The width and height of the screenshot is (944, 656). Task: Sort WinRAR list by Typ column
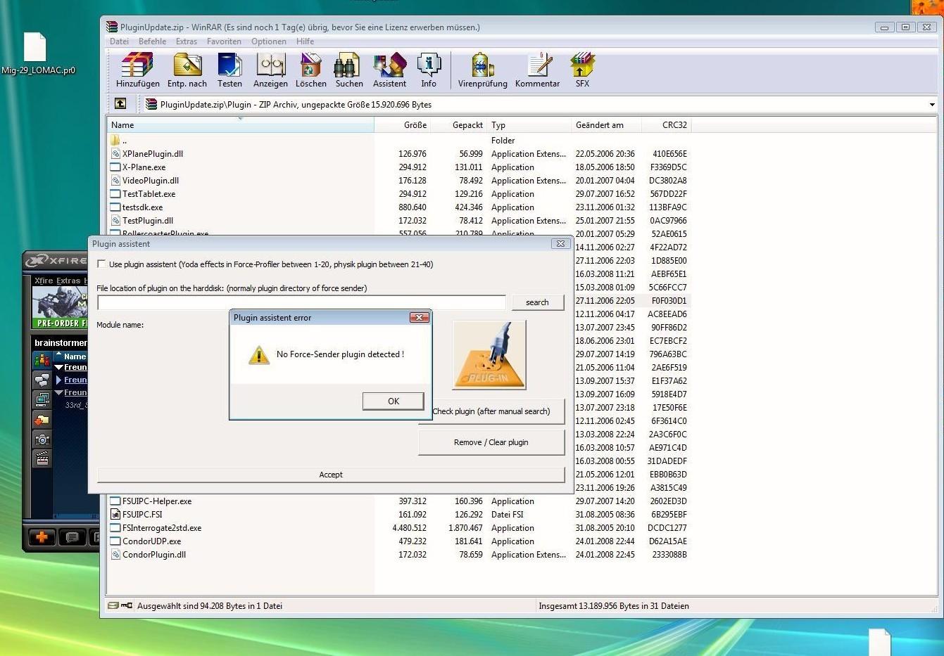(x=529, y=125)
